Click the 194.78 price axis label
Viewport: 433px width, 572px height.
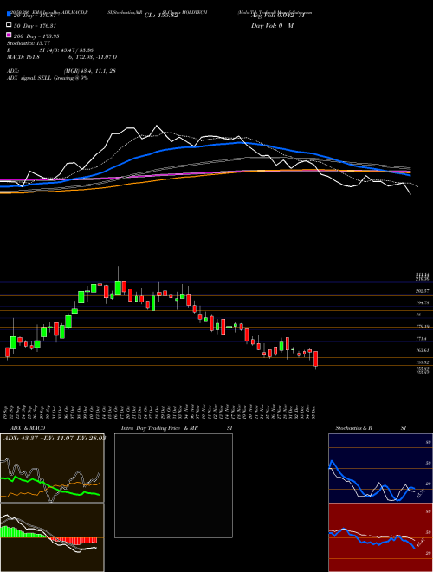(x=422, y=303)
